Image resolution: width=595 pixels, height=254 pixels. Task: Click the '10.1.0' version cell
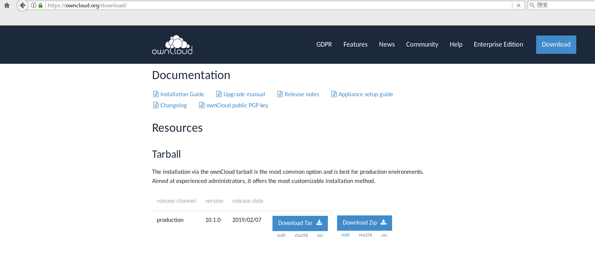click(213, 220)
